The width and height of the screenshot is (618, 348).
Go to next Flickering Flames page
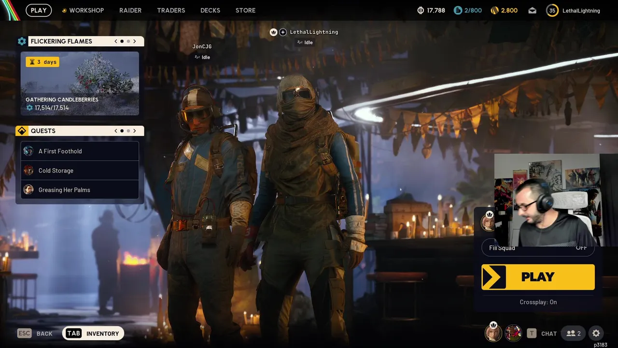tap(135, 42)
